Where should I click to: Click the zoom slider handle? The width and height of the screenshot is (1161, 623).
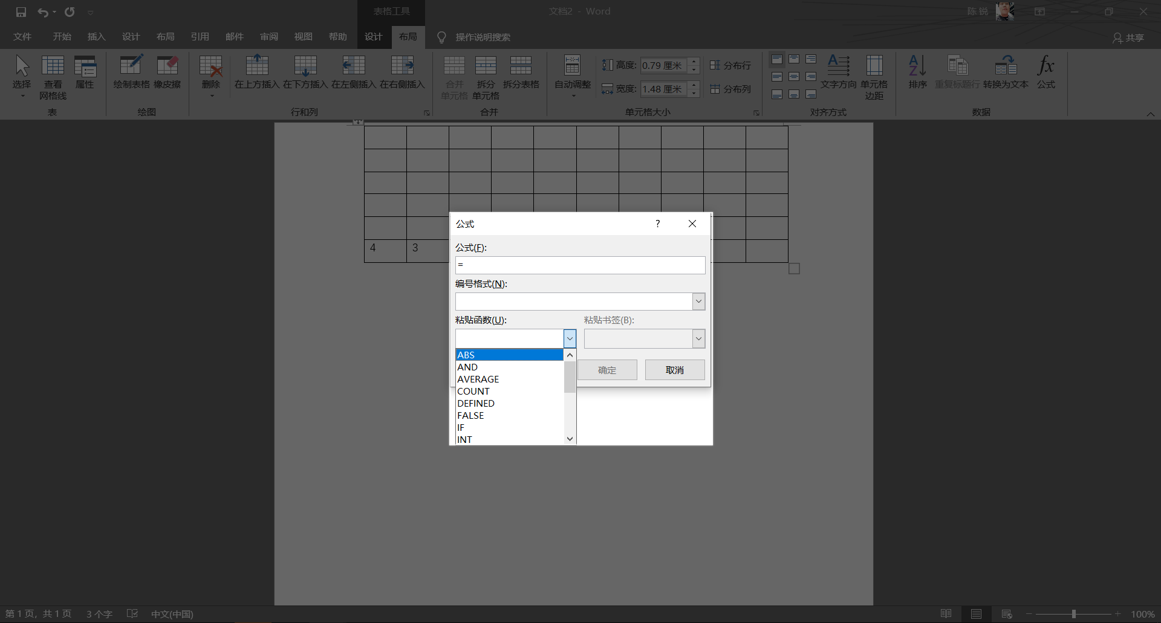tap(1074, 614)
